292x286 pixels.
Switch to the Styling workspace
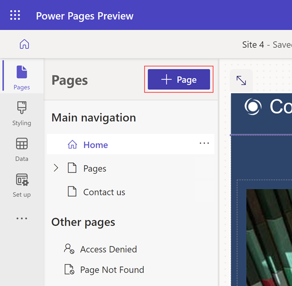pos(22,114)
